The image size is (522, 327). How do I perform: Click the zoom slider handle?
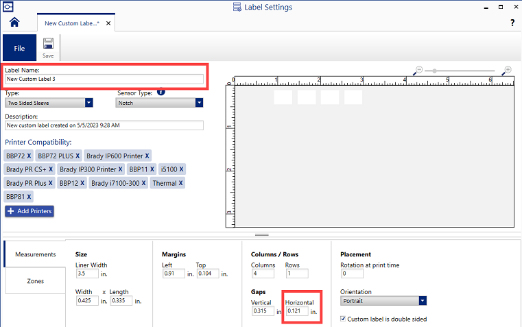[434, 71]
